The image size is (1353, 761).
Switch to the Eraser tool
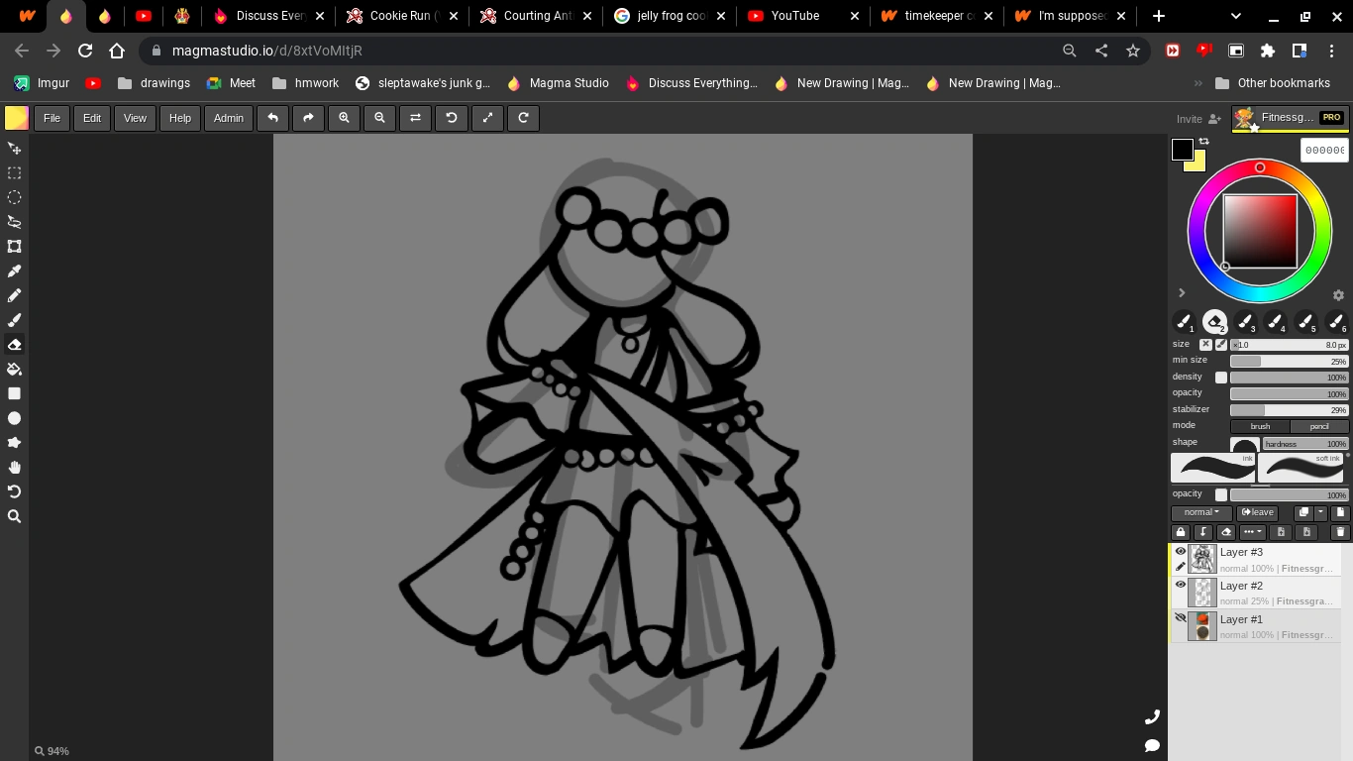pyautogui.click(x=14, y=345)
